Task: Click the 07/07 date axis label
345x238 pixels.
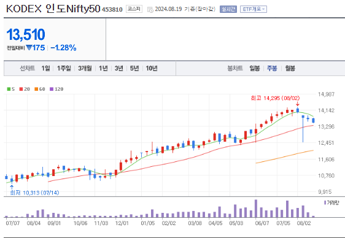Action: [x=13, y=223]
